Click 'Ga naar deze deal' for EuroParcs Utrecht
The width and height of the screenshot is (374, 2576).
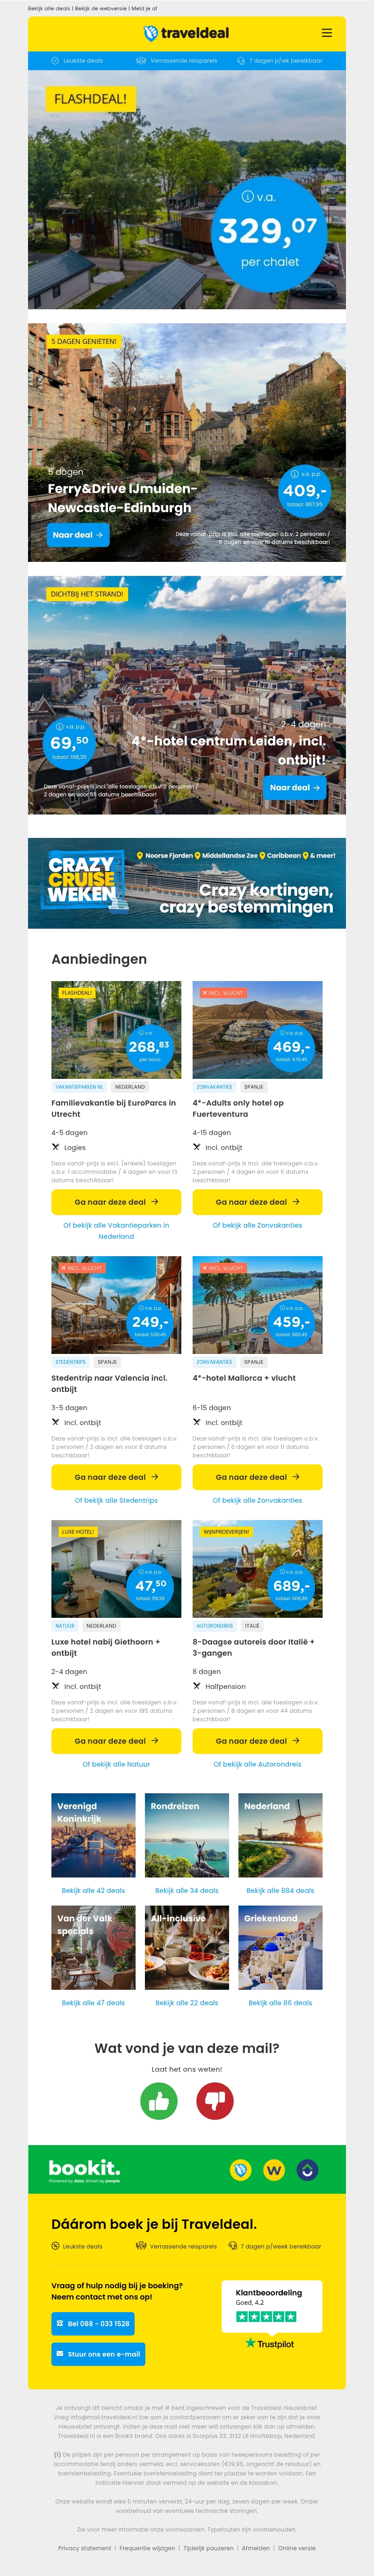[116, 1202]
